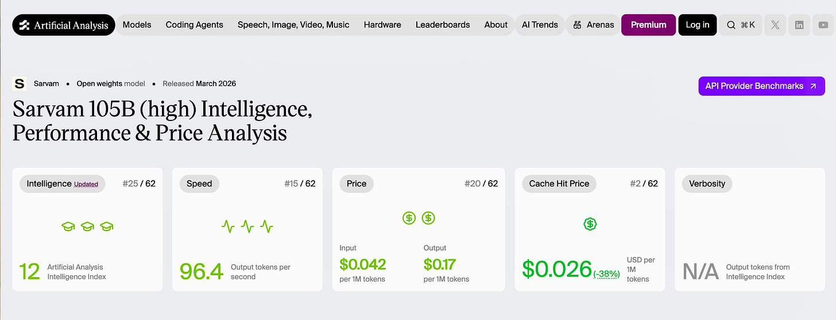
Task: Open the Coding Agents menu
Action: (195, 25)
